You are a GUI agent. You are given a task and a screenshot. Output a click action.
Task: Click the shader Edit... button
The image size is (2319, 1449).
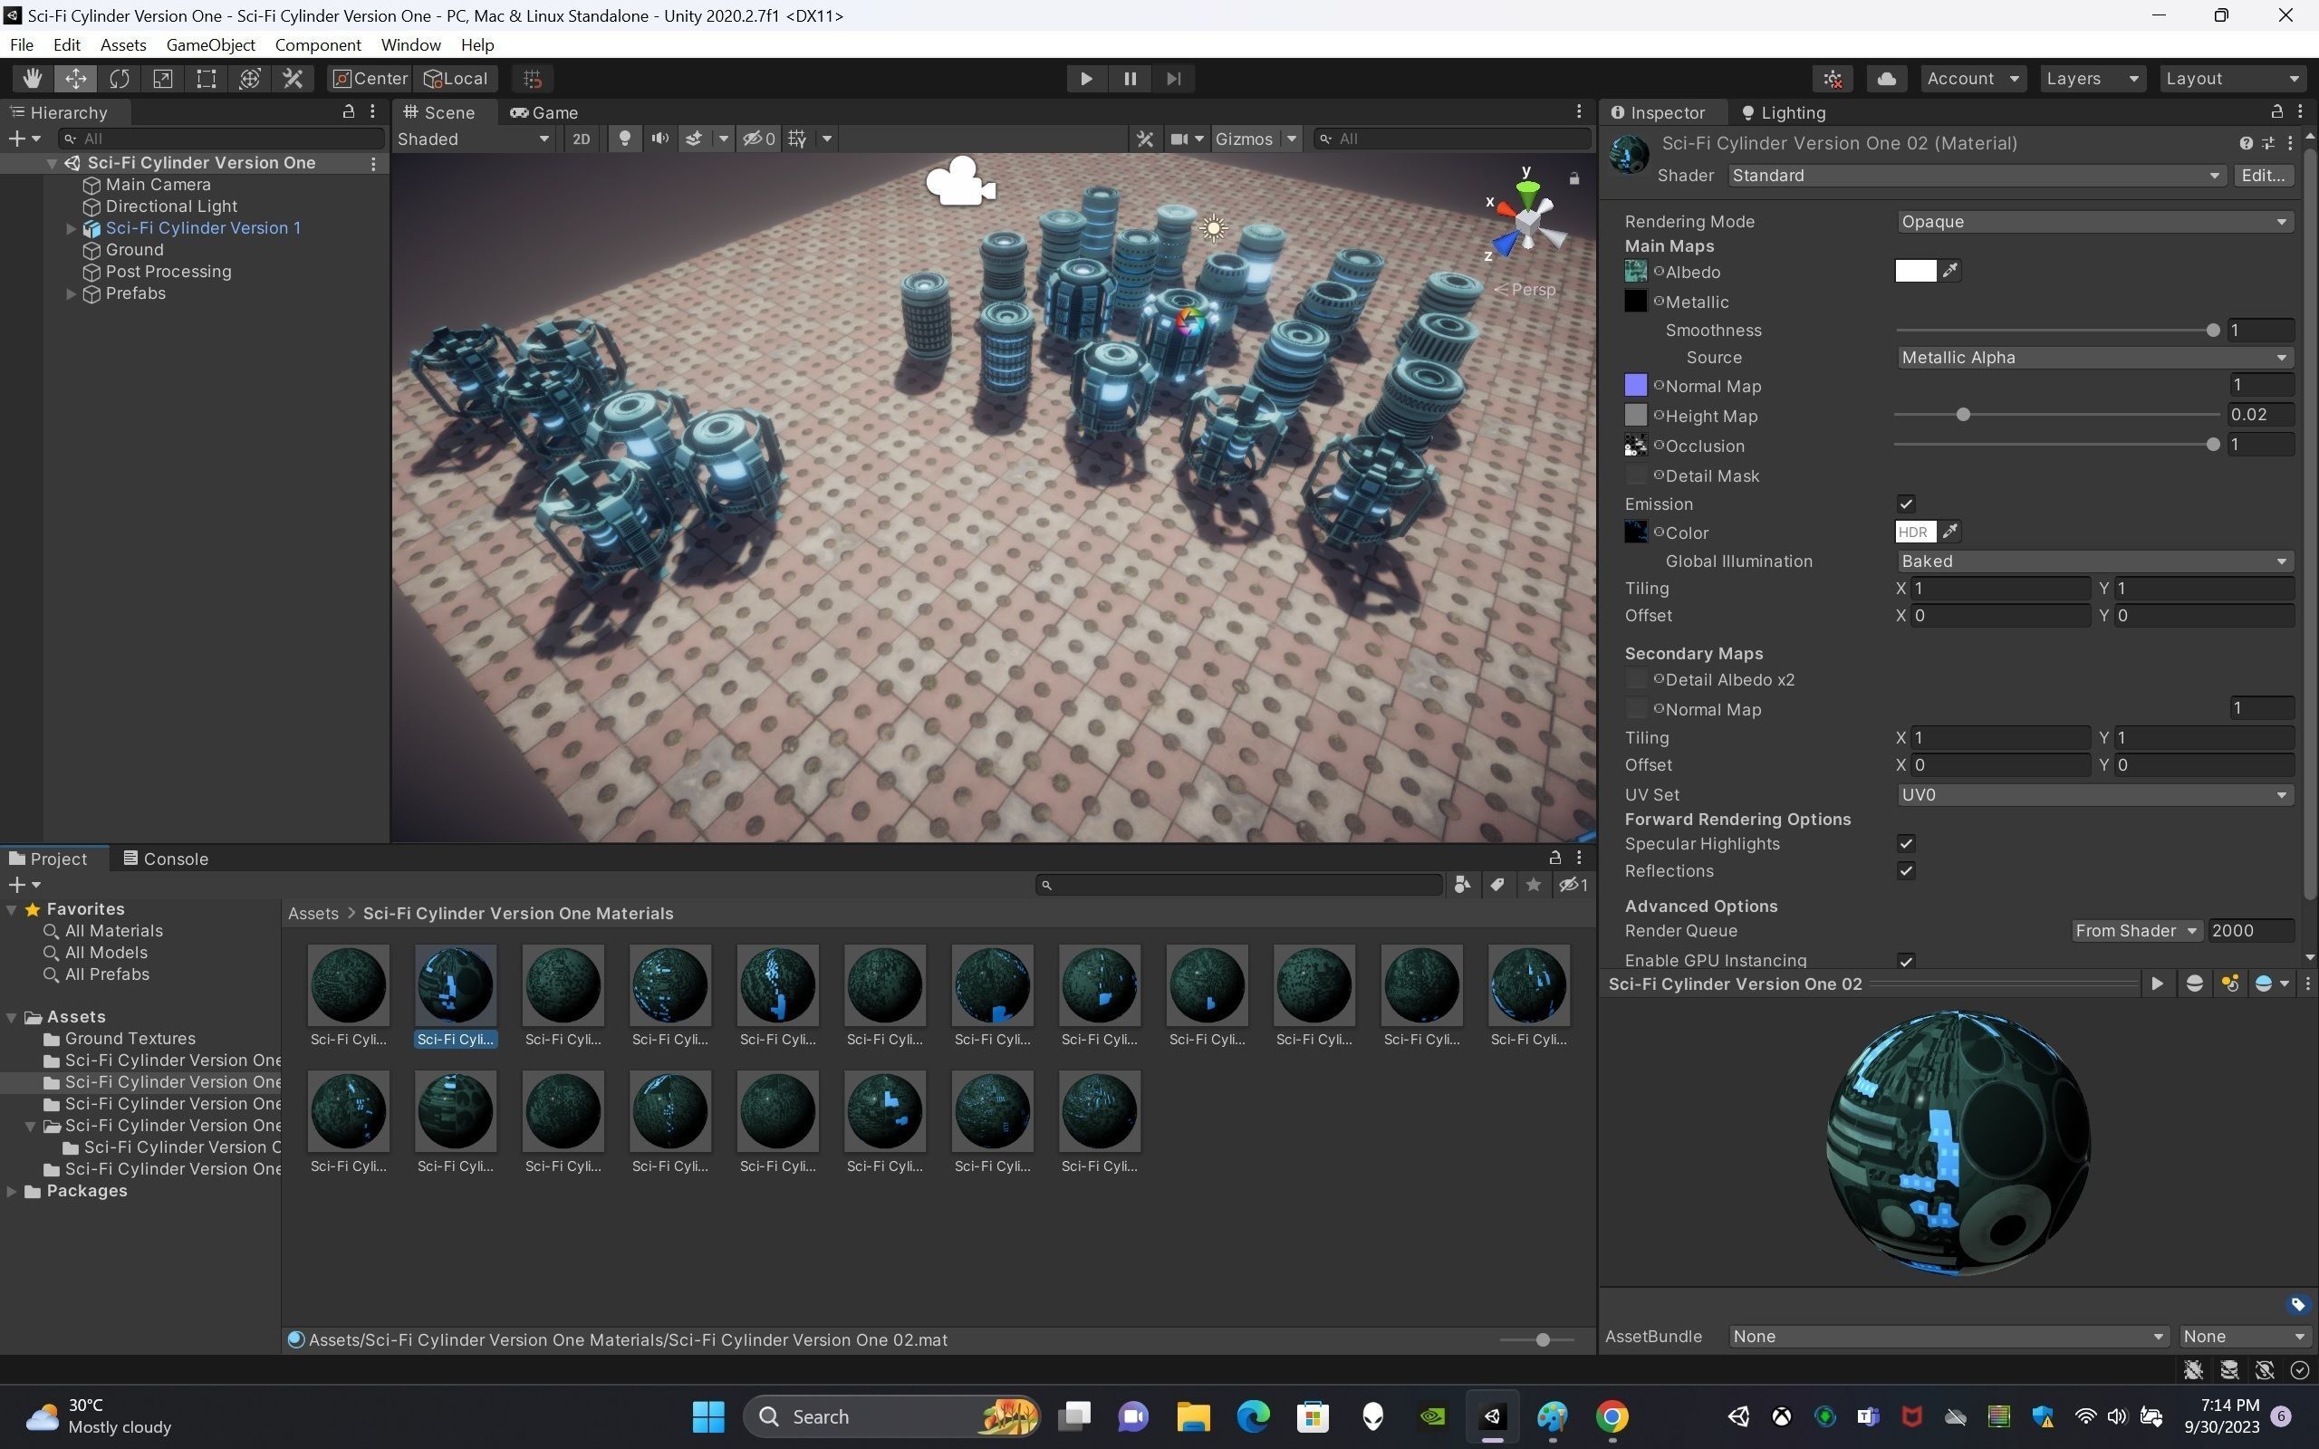2263,176
